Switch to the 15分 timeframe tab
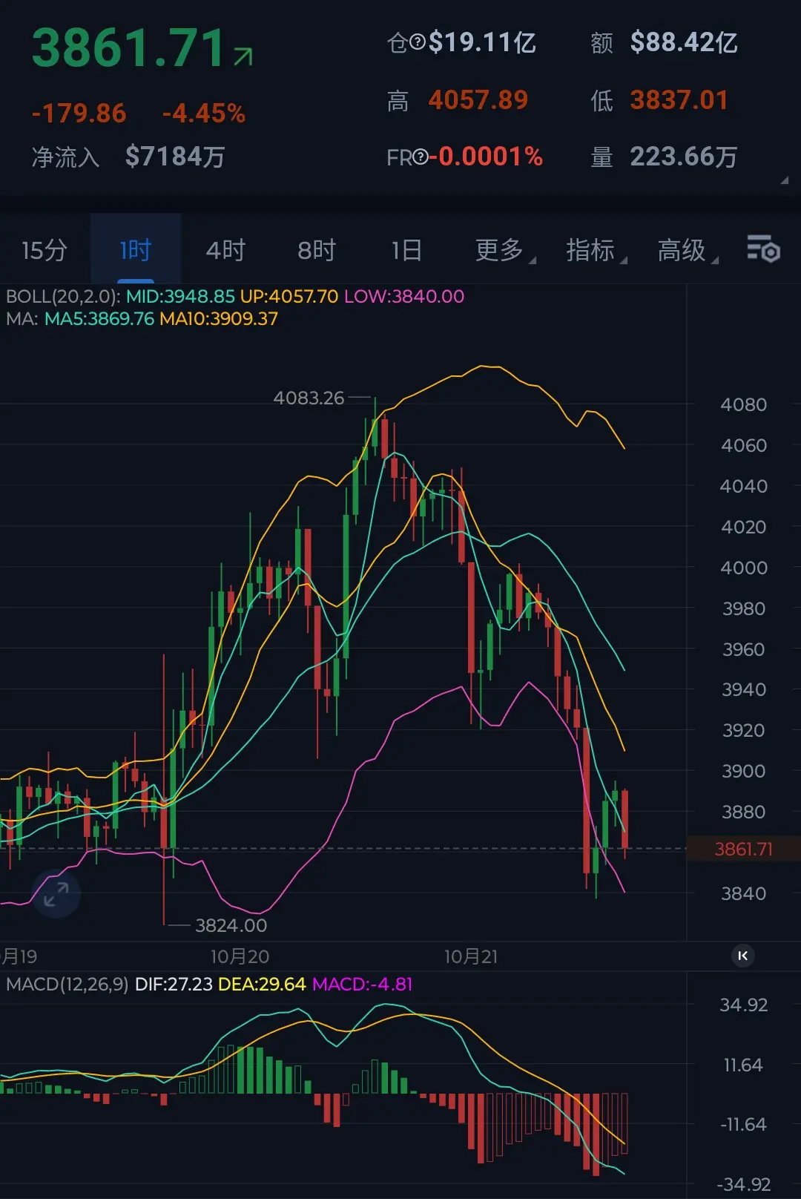 coord(44,250)
